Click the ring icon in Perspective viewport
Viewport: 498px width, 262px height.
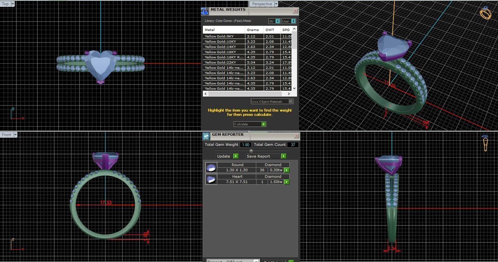486,13
